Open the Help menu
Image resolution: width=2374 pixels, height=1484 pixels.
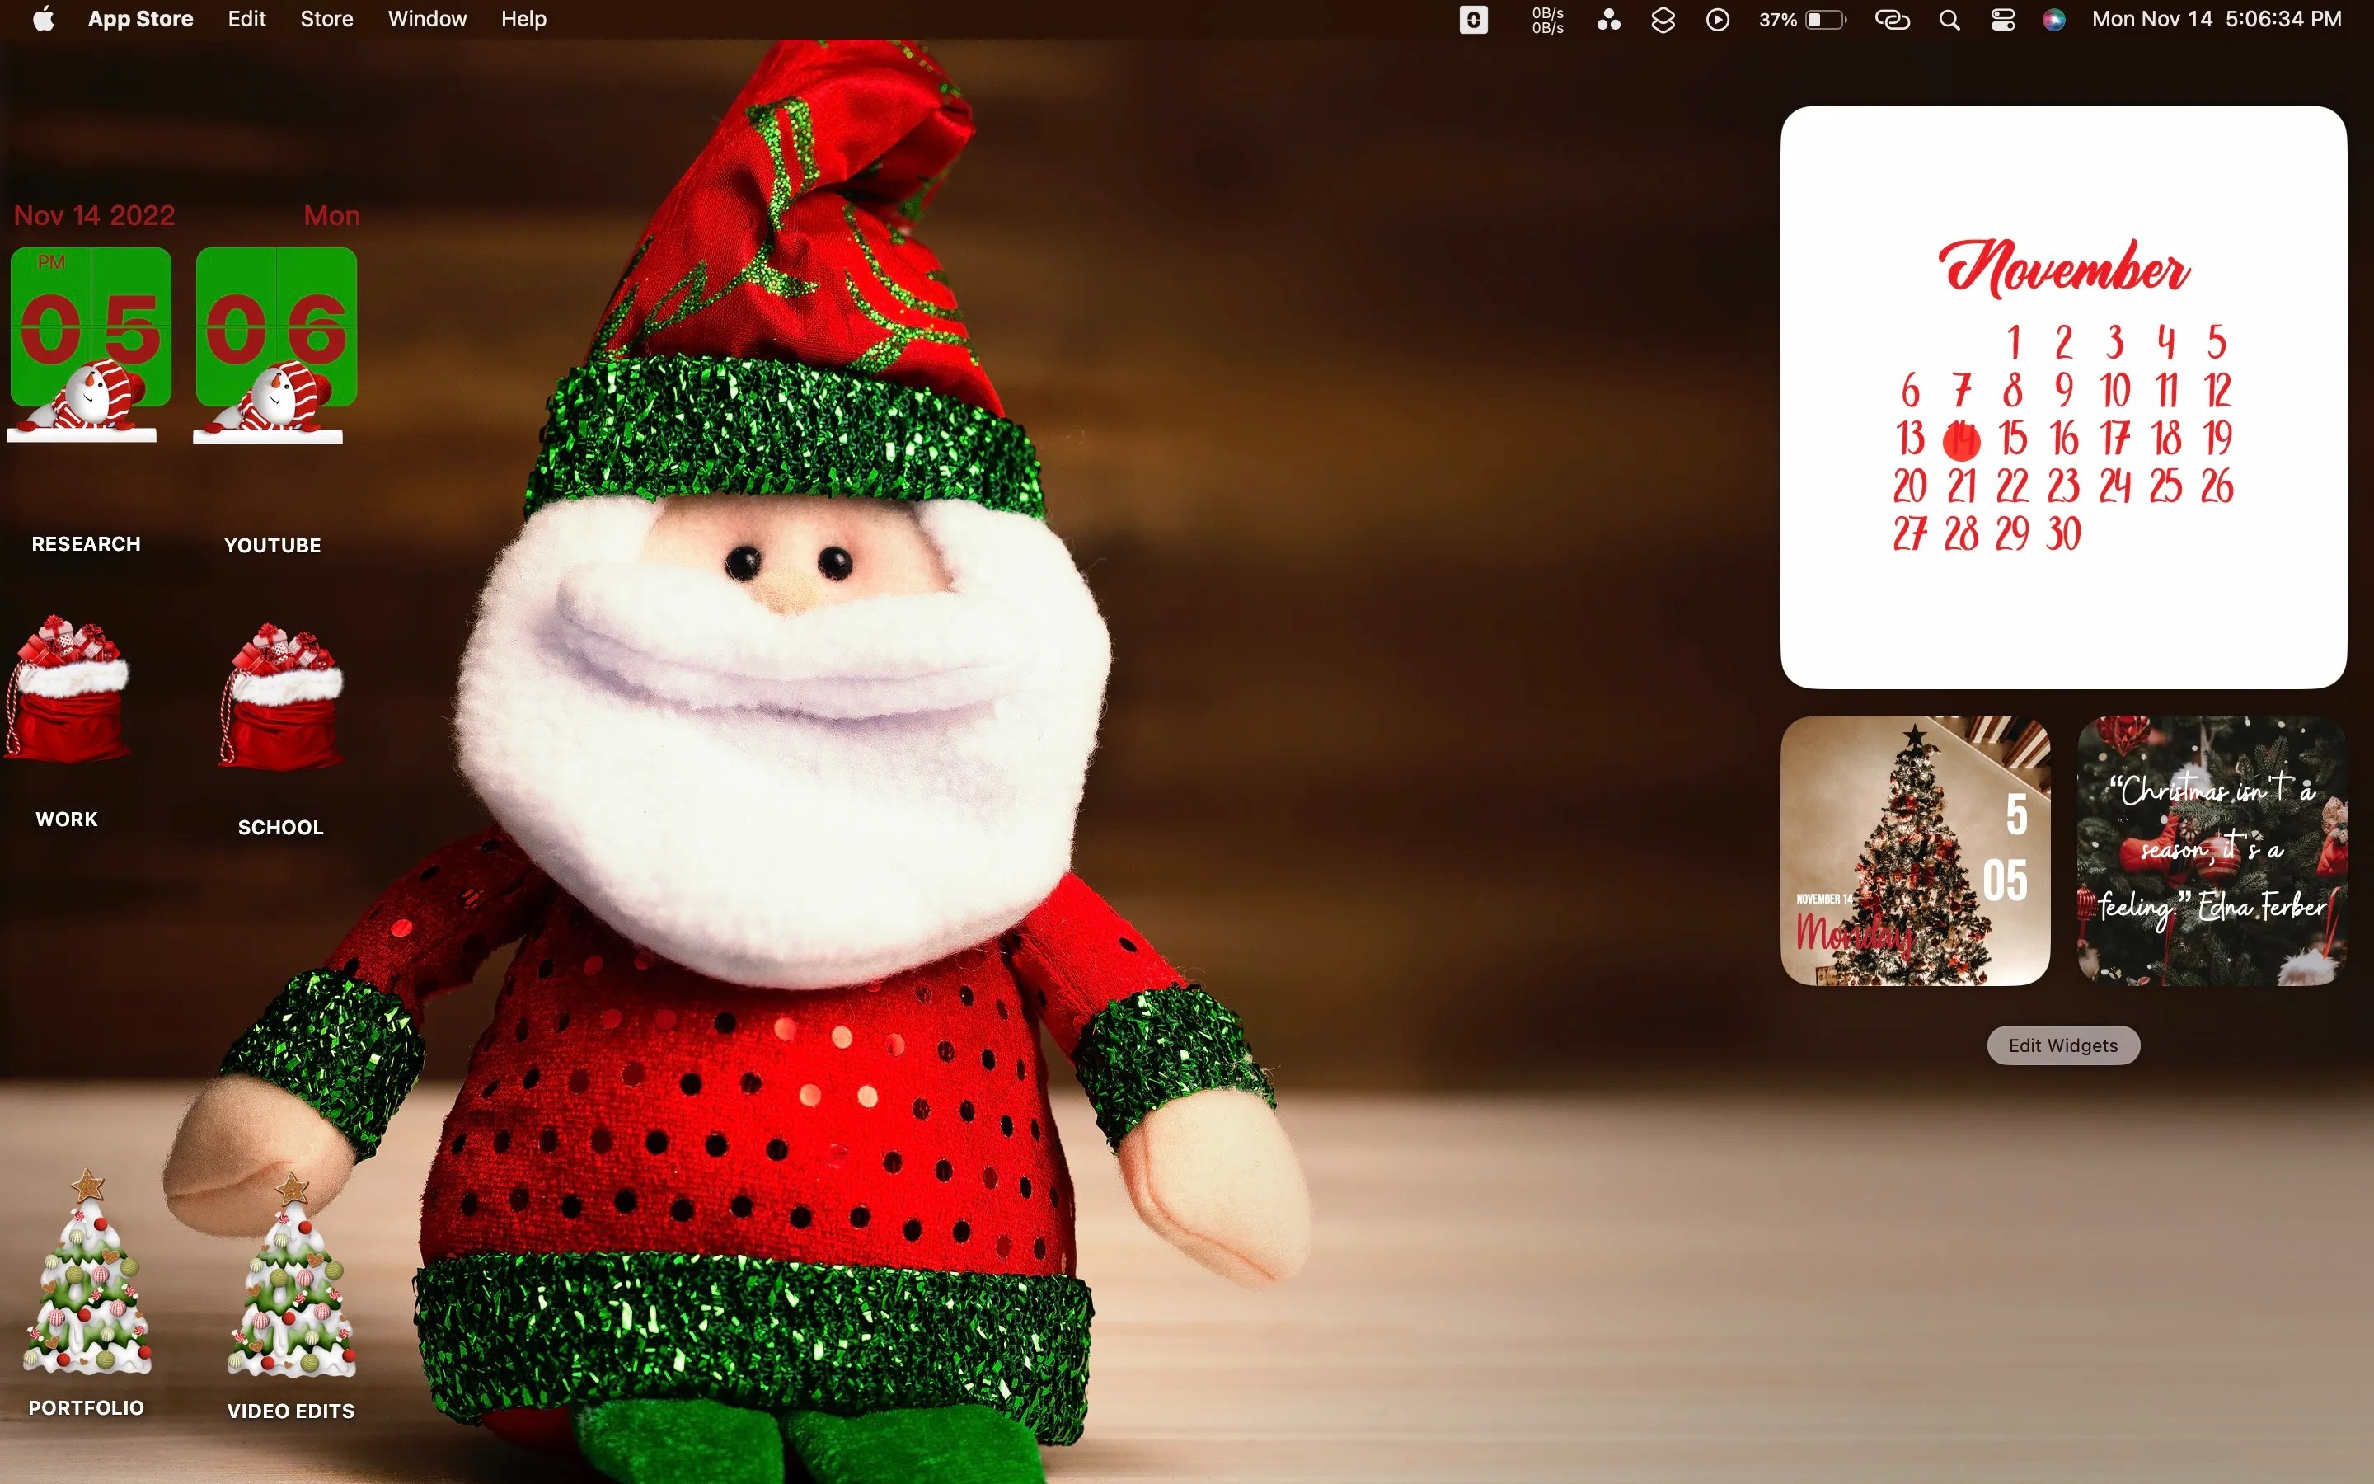(x=522, y=19)
